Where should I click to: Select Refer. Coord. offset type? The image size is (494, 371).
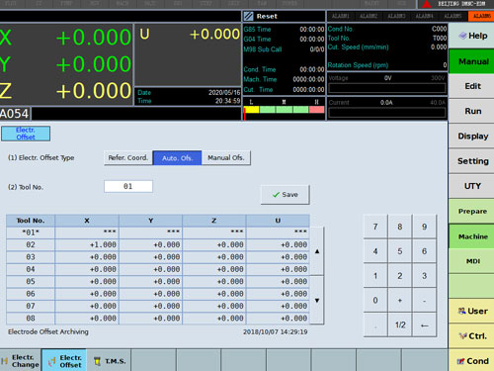128,158
